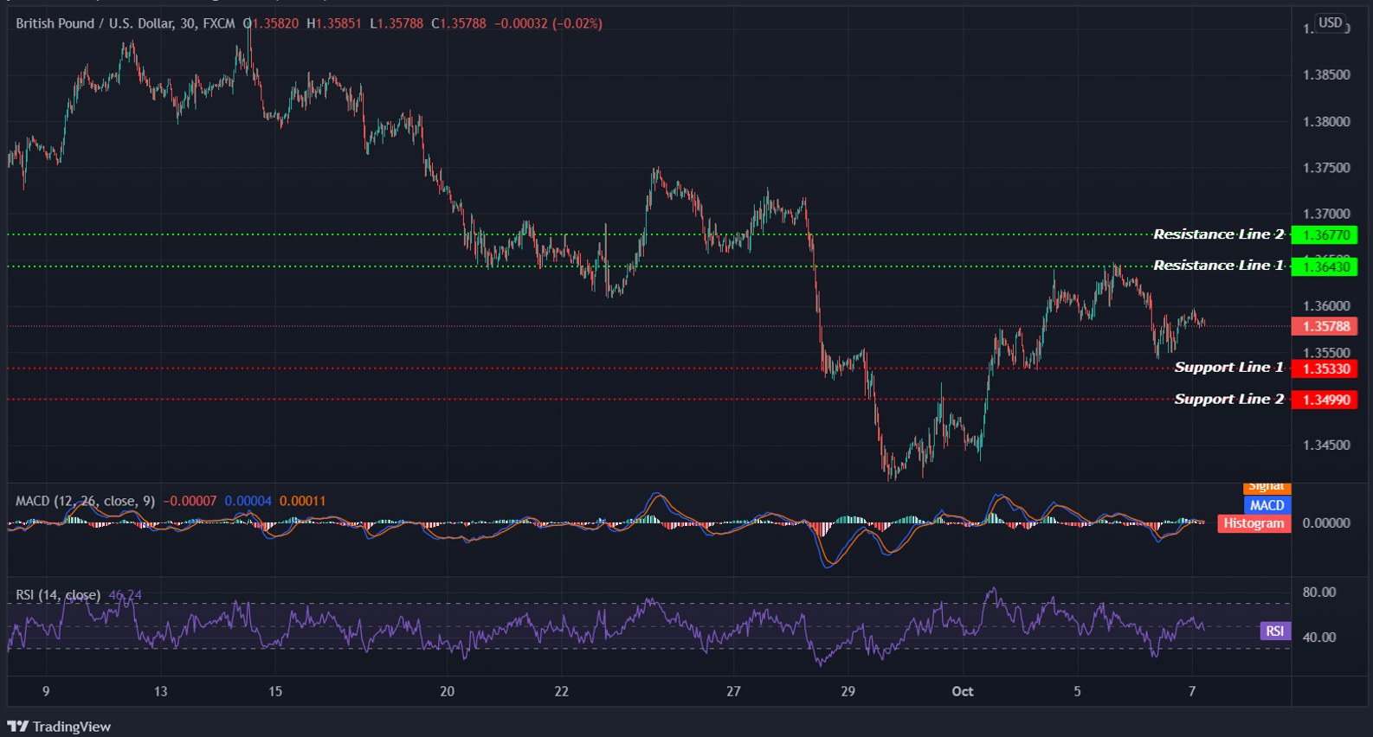1373x737 pixels.
Task: Select the MACD signal value 0.00011
Action: click(303, 501)
